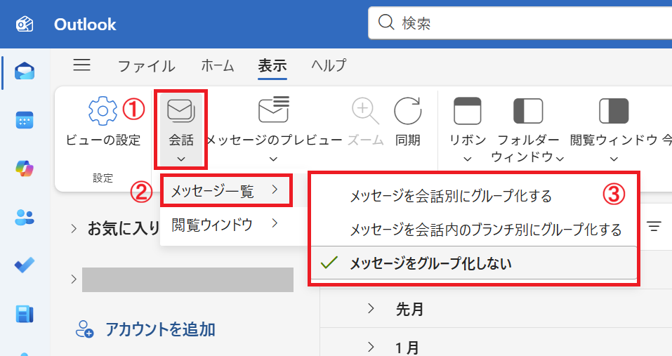Expand the 閲覧ウィンドウ ribbon dropdown chevron
Viewport: 672px width, 356px height.
point(614,159)
